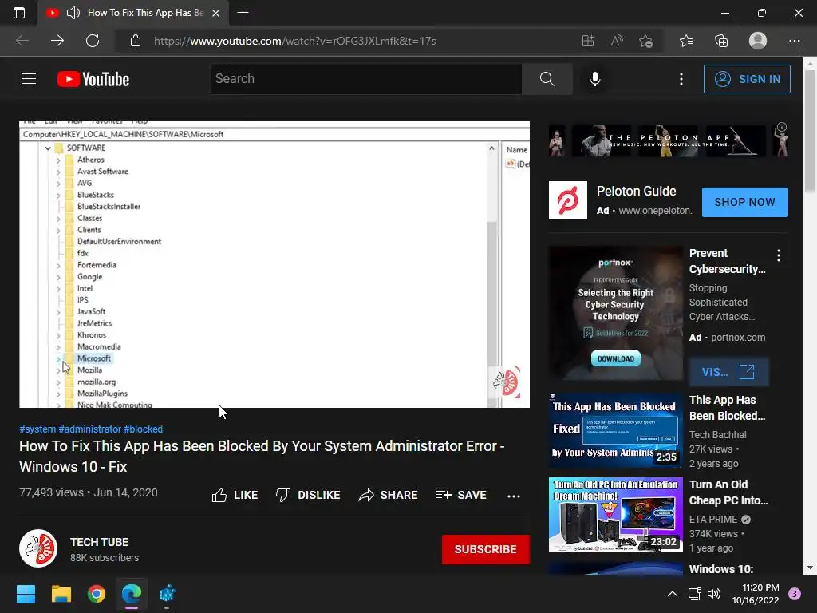
Task: Open Edge Collections
Action: tap(721, 41)
